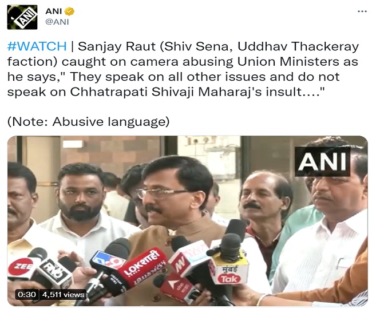This screenshot has height=309, width=372.
Task: Open the three-dot more options menu
Action: tap(362, 11)
